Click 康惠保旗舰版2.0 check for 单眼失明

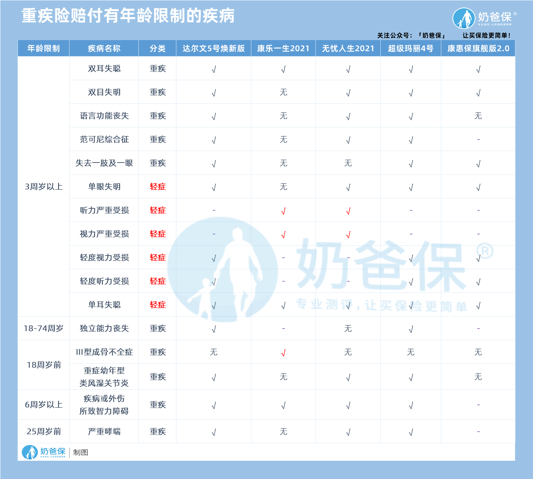479,188
